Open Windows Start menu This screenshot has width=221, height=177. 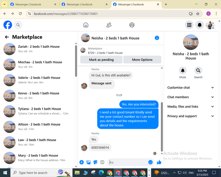(x=5, y=173)
